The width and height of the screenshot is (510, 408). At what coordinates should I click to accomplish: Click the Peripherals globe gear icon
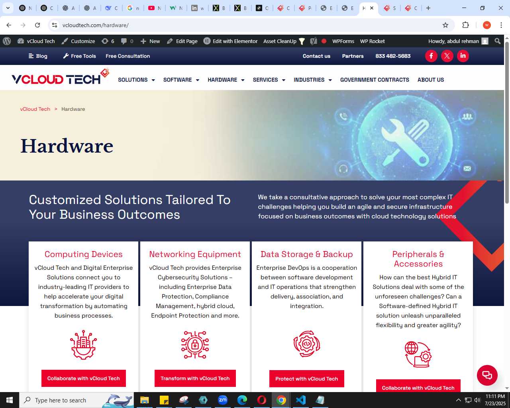pos(418,354)
